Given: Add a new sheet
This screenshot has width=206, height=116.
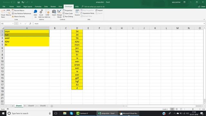Looking at the screenshot, I should [x=52, y=106].
